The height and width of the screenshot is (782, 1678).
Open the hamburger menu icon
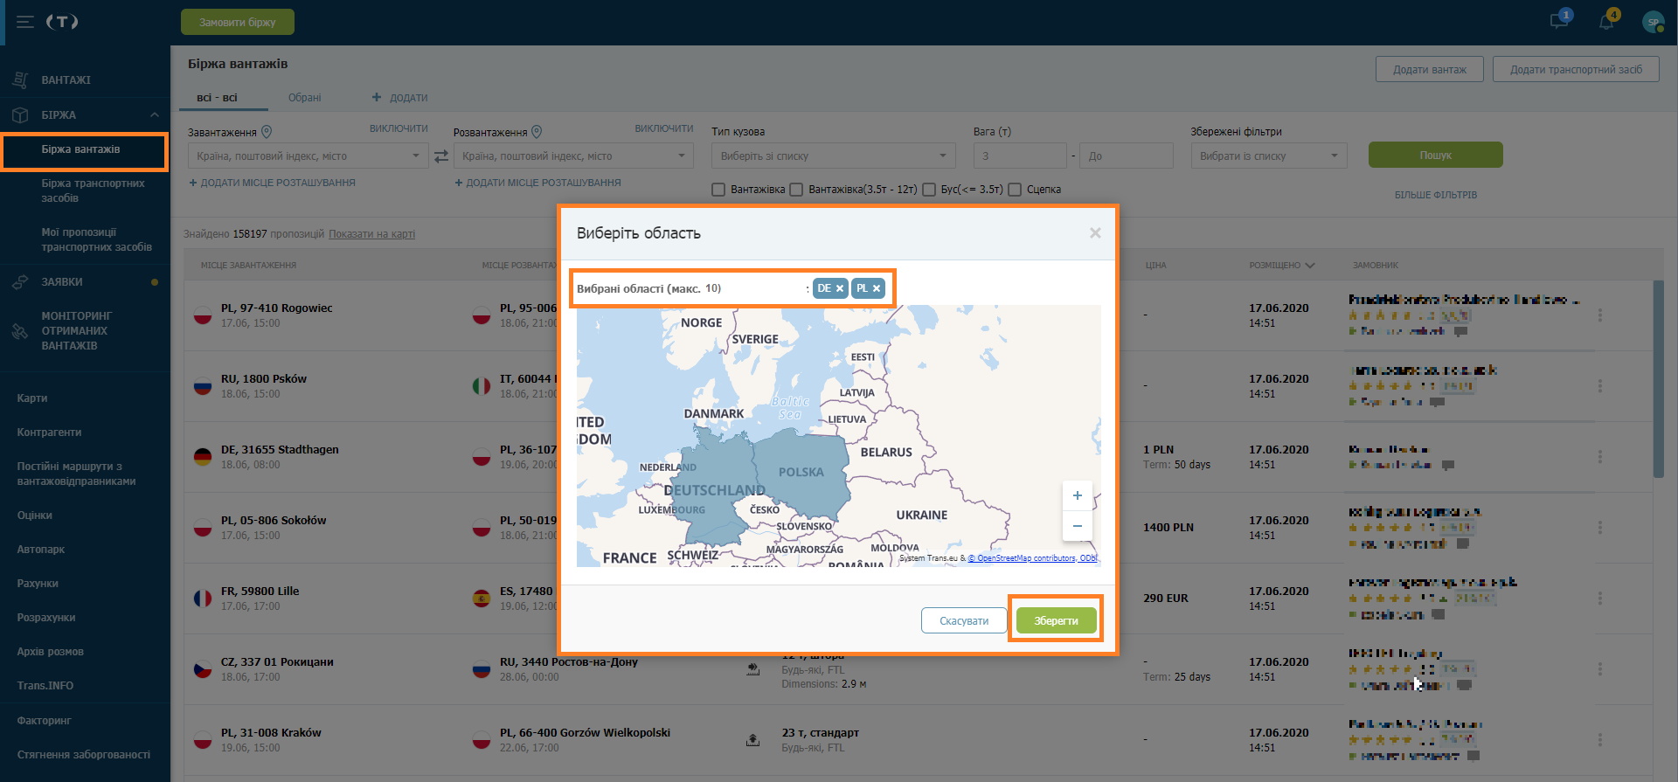coord(25,22)
